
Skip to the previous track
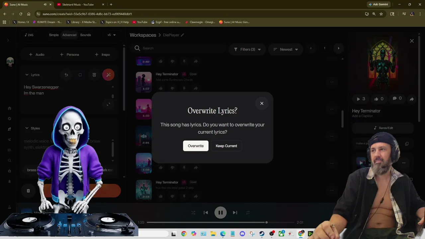tap(206, 212)
